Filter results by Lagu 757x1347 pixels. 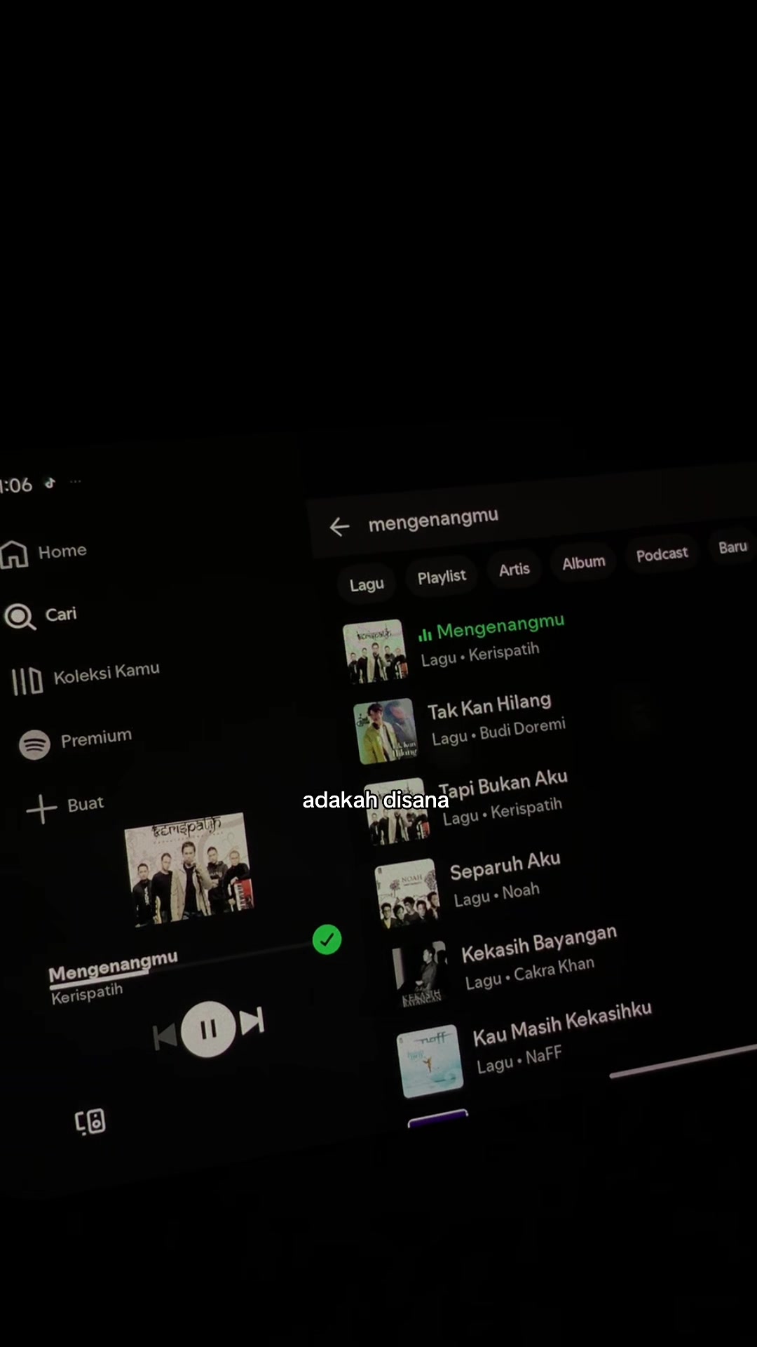point(367,584)
